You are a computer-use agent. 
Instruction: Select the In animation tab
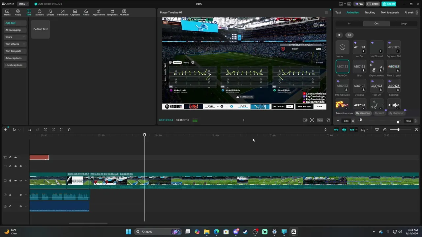[x=349, y=24]
